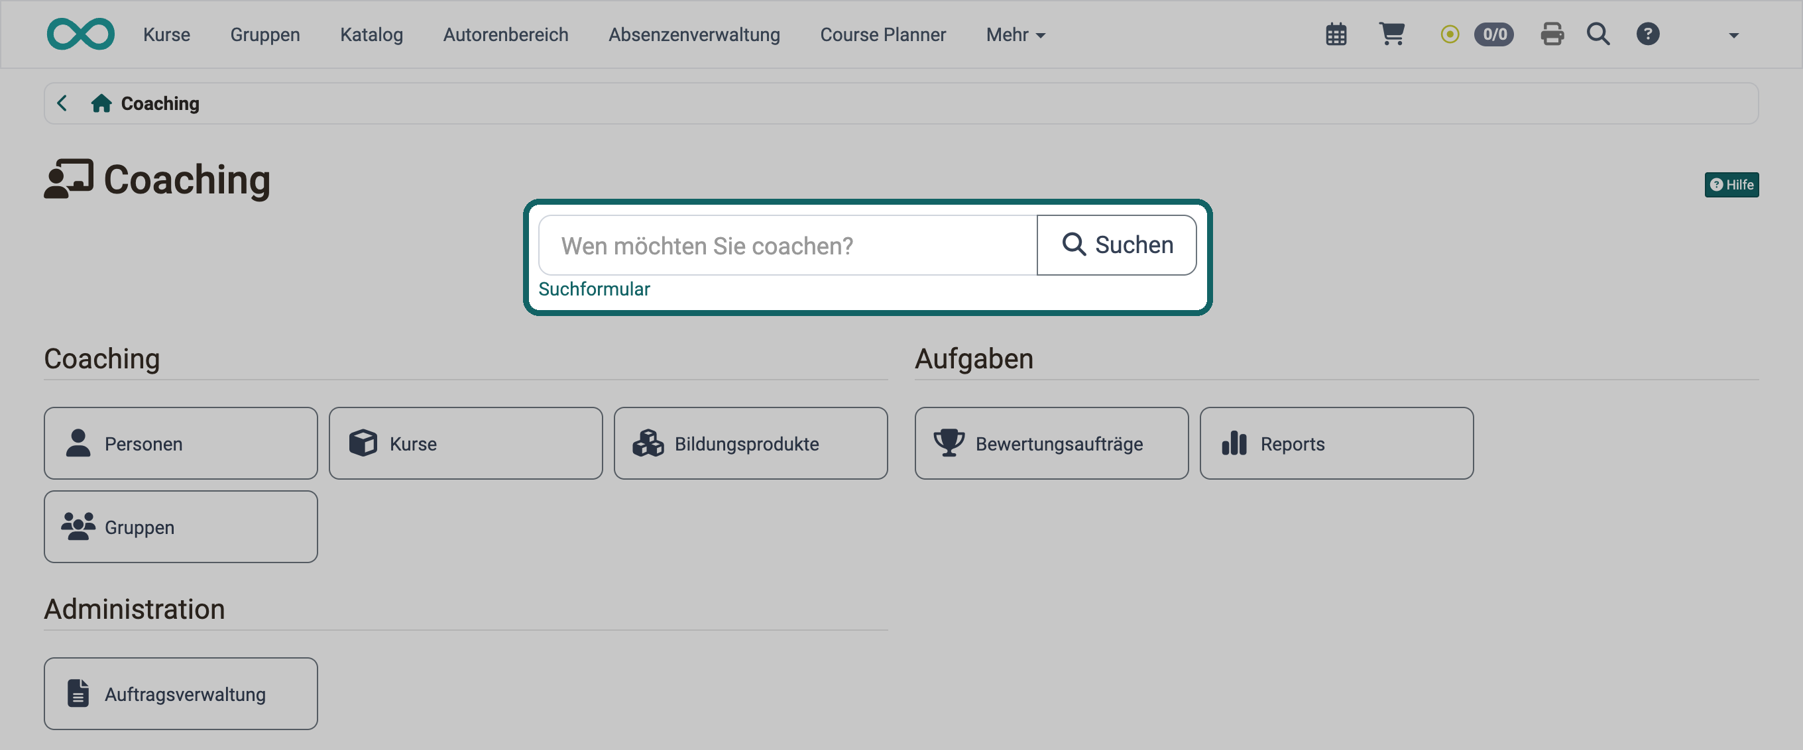Open the Personen tile

pos(180,443)
